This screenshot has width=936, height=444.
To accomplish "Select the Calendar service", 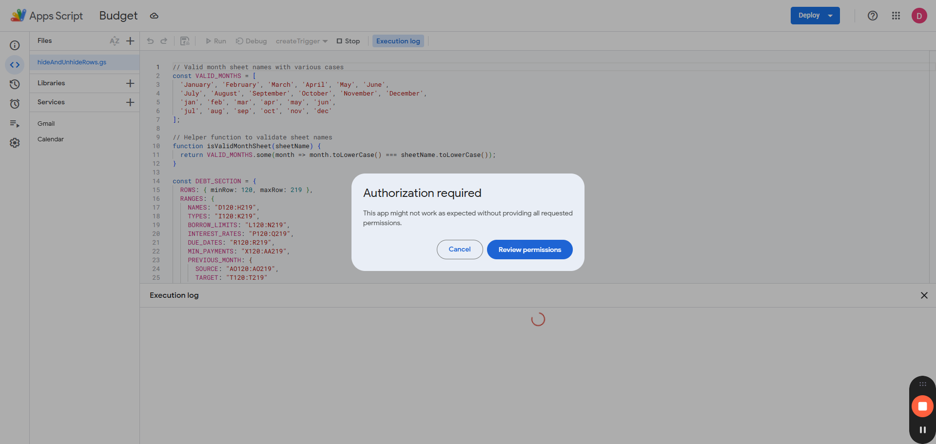I will click(x=51, y=139).
